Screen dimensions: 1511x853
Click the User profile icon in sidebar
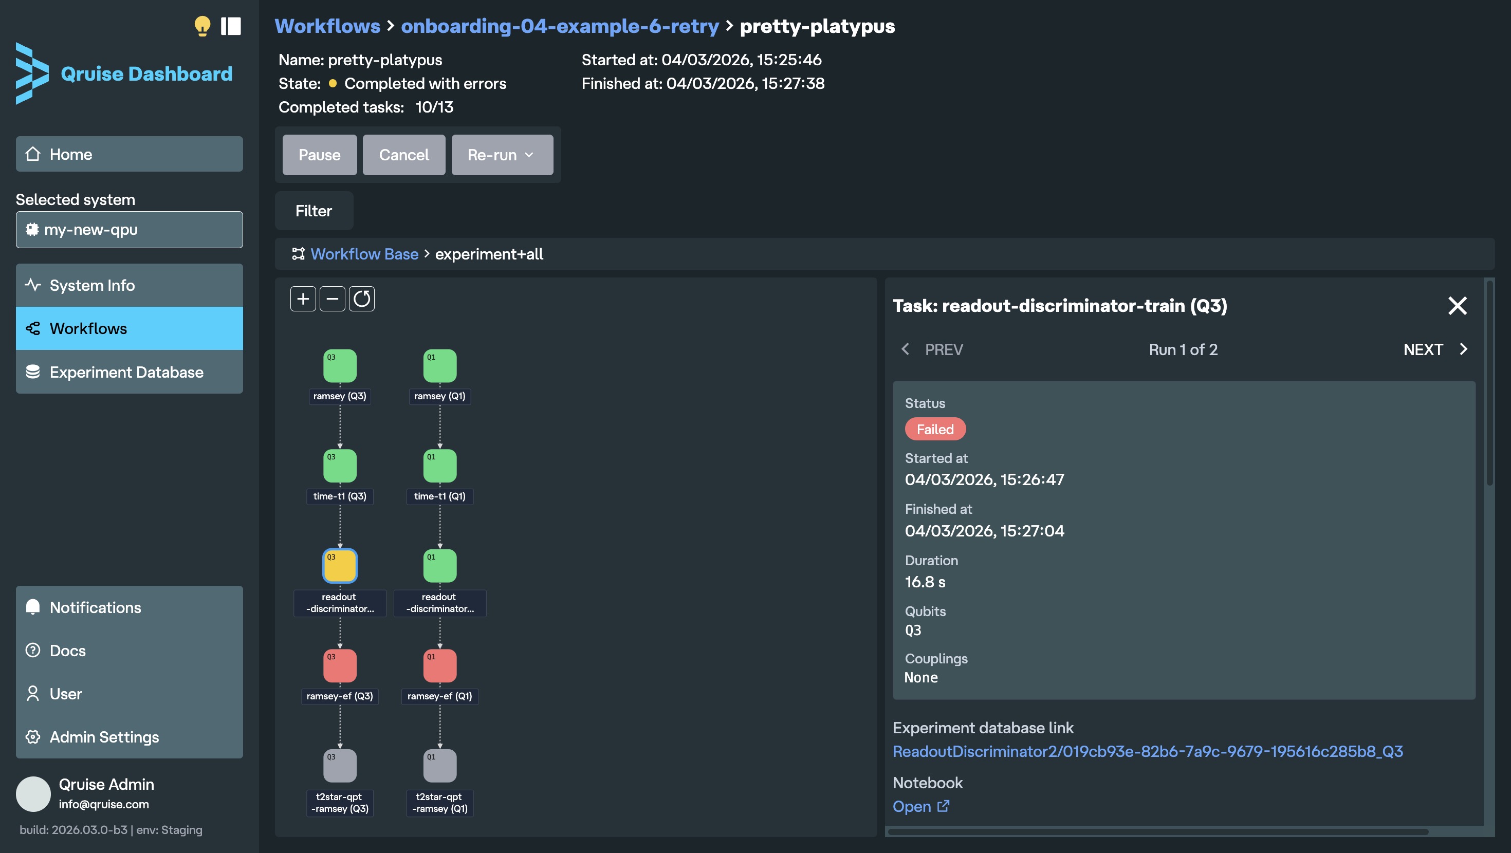[33, 693]
